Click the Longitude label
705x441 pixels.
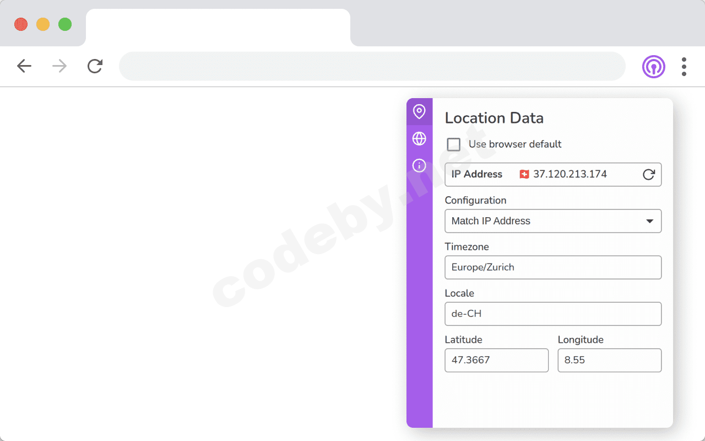point(581,340)
